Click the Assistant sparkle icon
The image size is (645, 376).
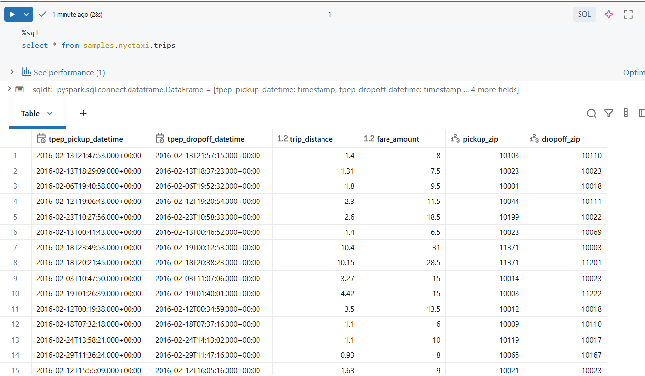click(x=609, y=14)
